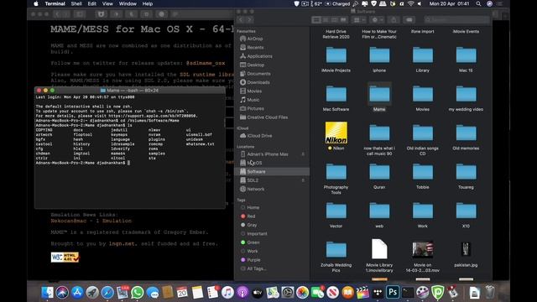Select the Purple tag
Image resolution: width=537 pixels, height=302 pixels.
tap(253, 260)
